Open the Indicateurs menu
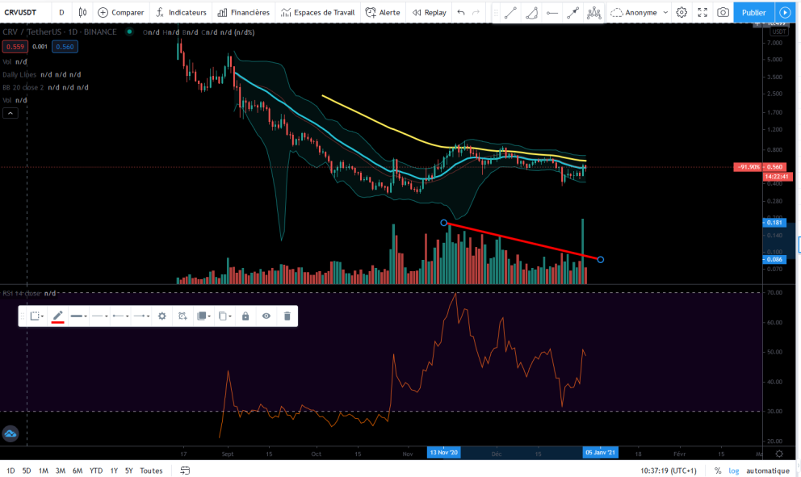801x477 pixels. (x=181, y=12)
